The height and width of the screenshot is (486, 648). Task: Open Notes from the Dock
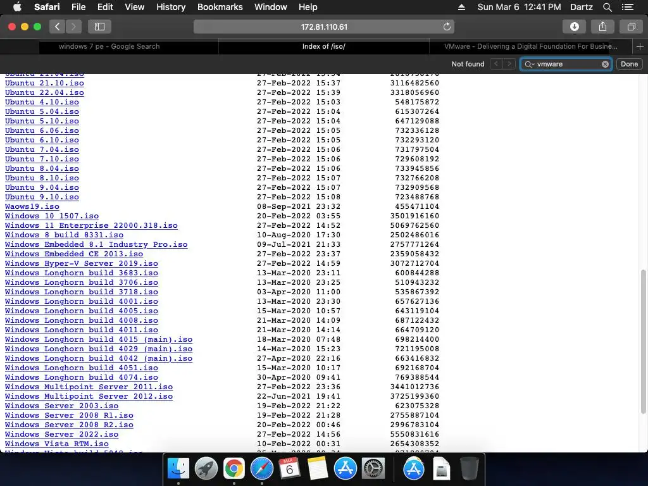(x=318, y=469)
